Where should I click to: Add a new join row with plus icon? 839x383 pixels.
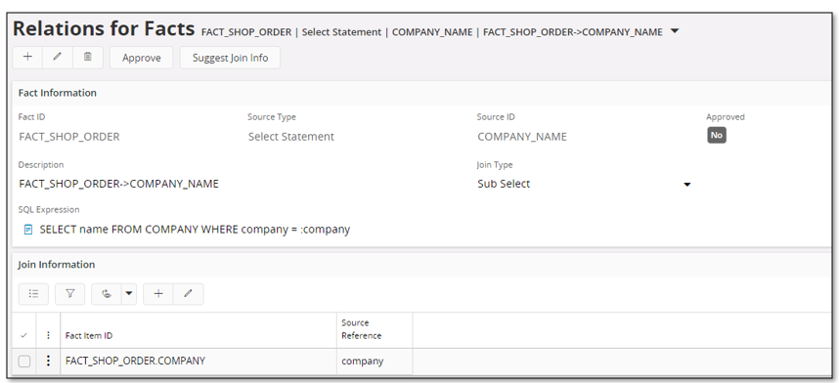(158, 294)
